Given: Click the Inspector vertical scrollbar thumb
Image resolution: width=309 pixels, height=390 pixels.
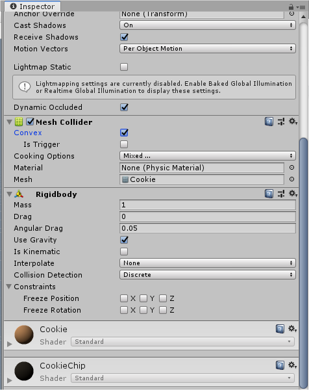Looking at the screenshot, I should (303, 263).
